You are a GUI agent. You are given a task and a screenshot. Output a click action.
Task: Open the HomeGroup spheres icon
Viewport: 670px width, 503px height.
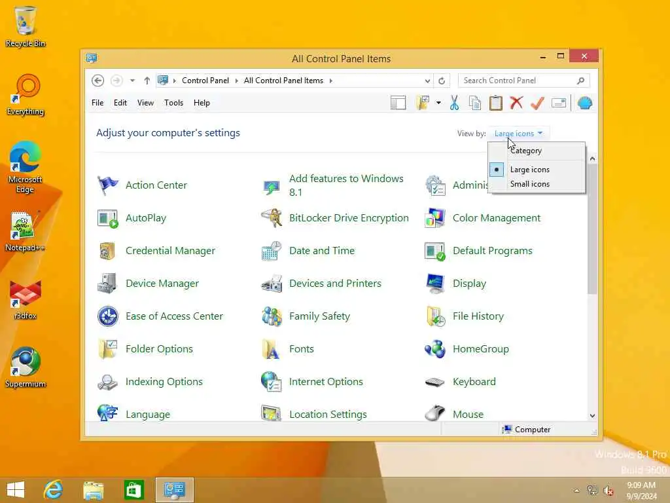click(435, 349)
